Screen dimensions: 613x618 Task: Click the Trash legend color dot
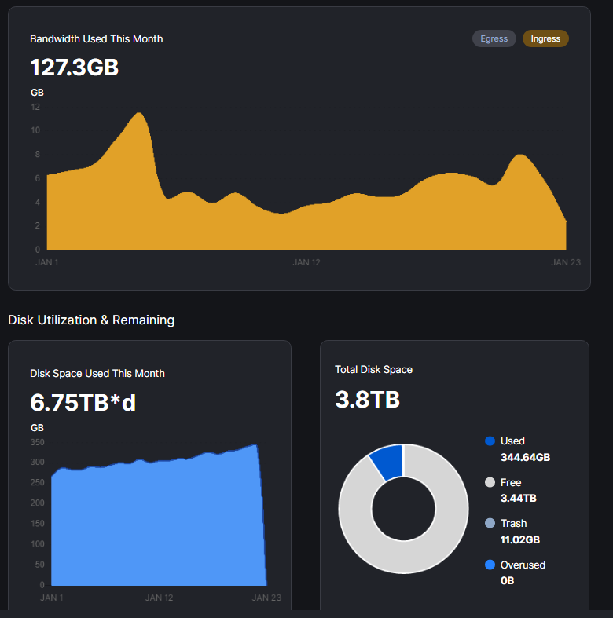pyautogui.click(x=490, y=524)
